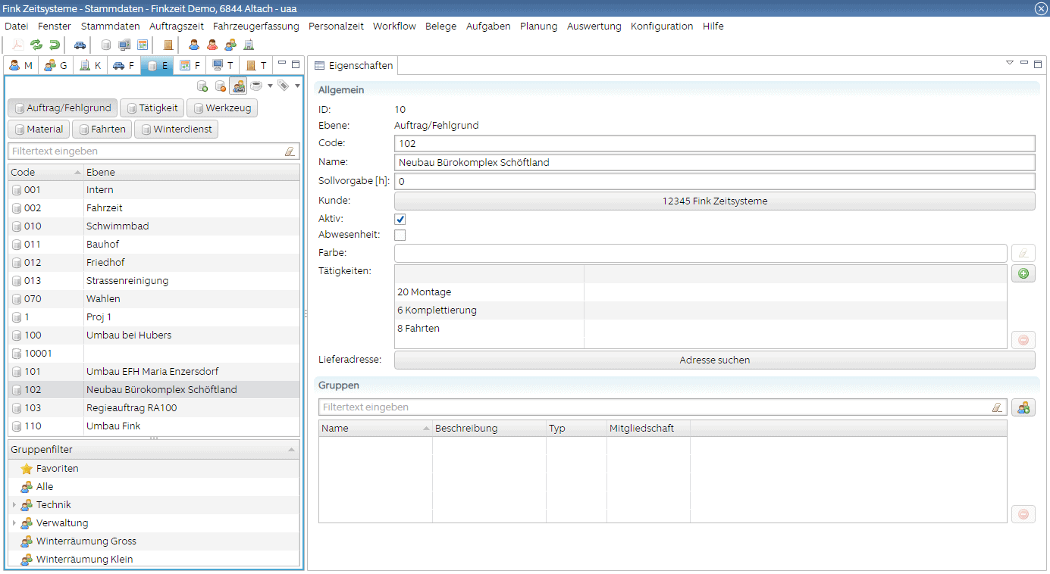Sort list by Code column header
This screenshot has height=574, width=1050.
tap(45, 172)
